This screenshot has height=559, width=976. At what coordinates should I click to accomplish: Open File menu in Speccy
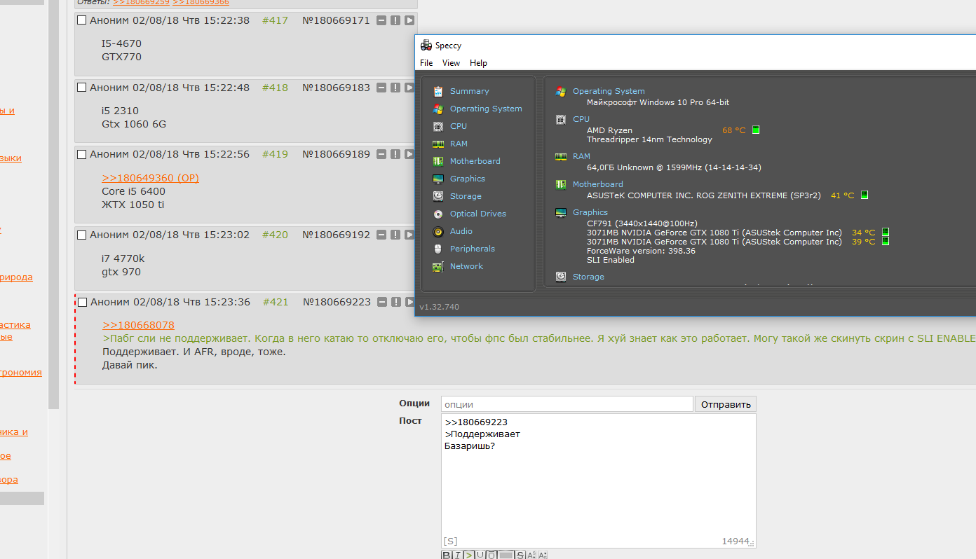[x=426, y=63]
